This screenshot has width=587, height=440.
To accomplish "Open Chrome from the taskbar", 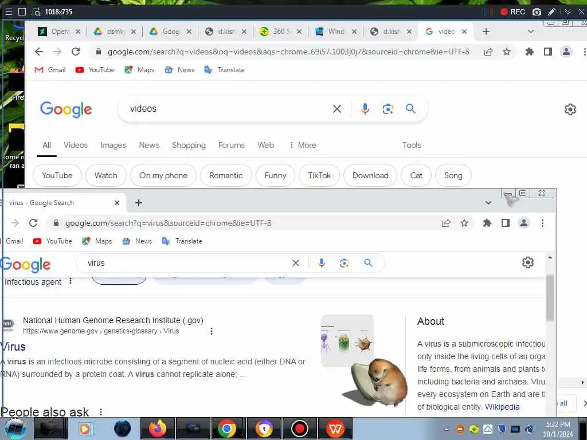I will [226, 429].
